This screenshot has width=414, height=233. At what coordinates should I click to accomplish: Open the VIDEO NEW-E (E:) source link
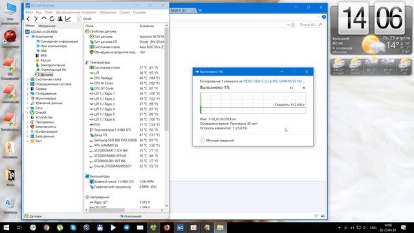pyautogui.click(x=256, y=81)
